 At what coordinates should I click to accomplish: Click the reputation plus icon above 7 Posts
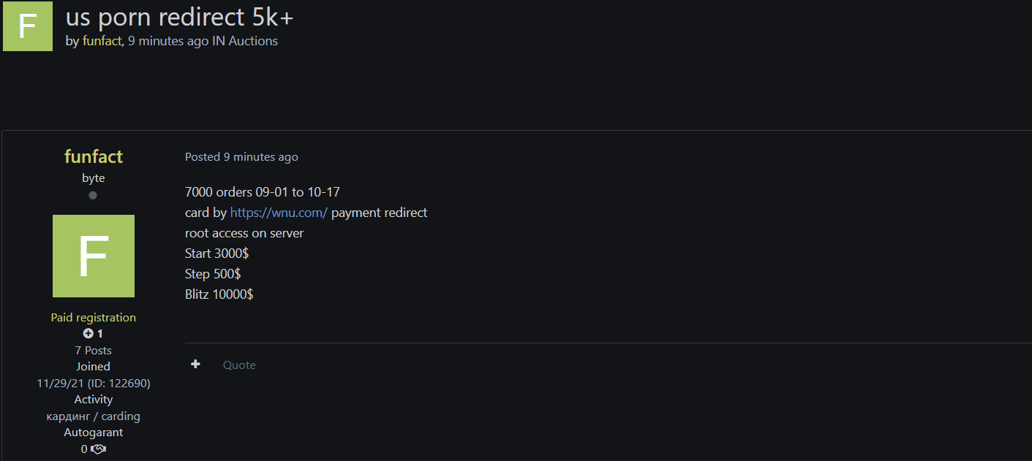point(88,334)
